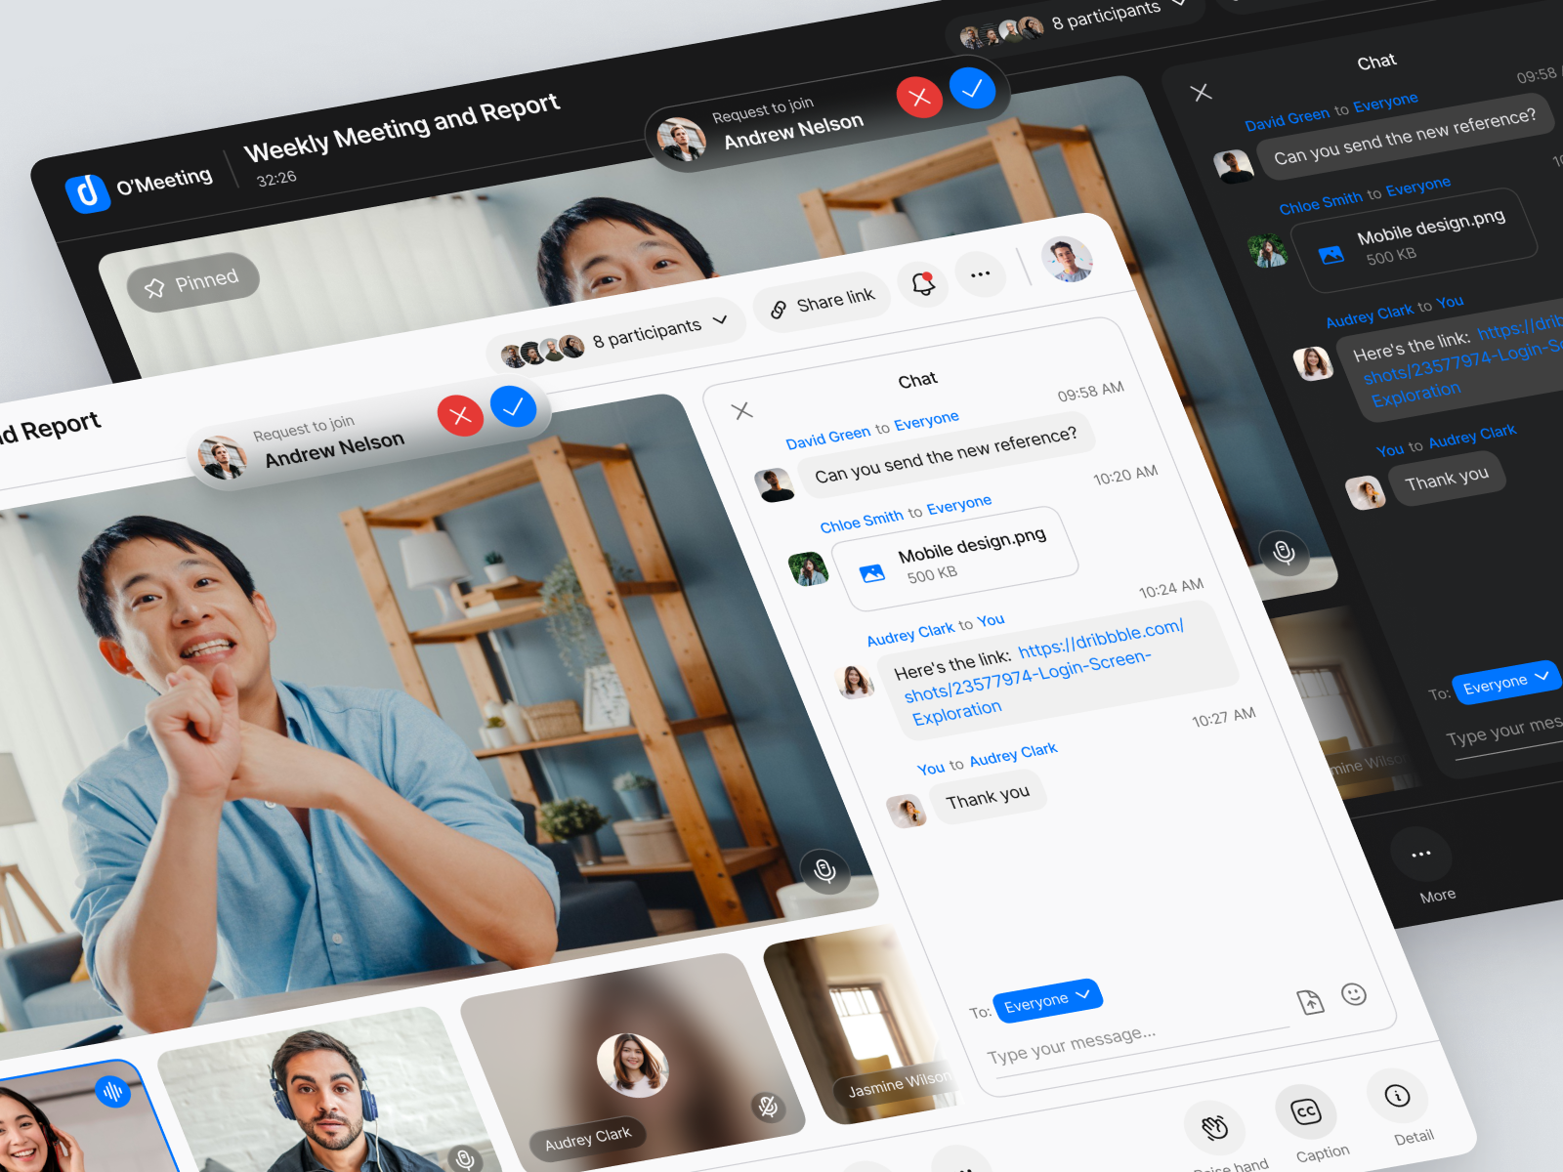Open Exploration link in dark chat
Viewport: 1563px width, 1172px height.
[1415, 395]
